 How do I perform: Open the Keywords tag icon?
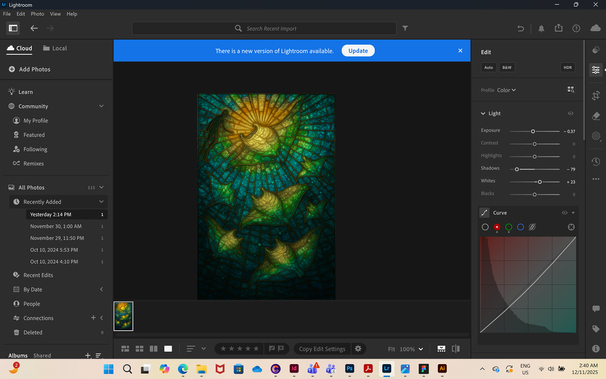596,329
